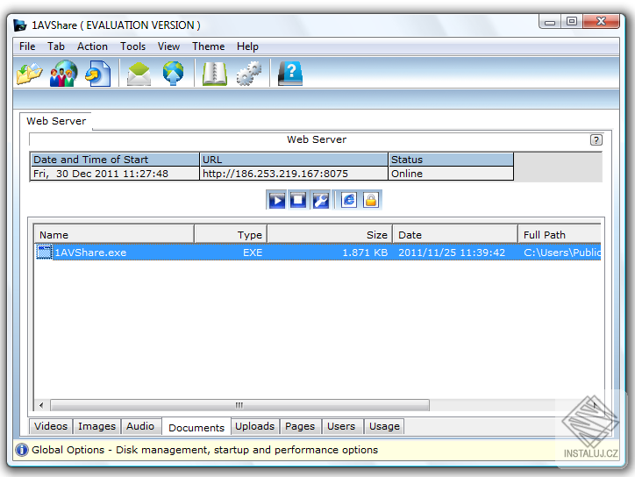
Task: Click the 1AVShare.exe file icon
Action: tap(44, 252)
